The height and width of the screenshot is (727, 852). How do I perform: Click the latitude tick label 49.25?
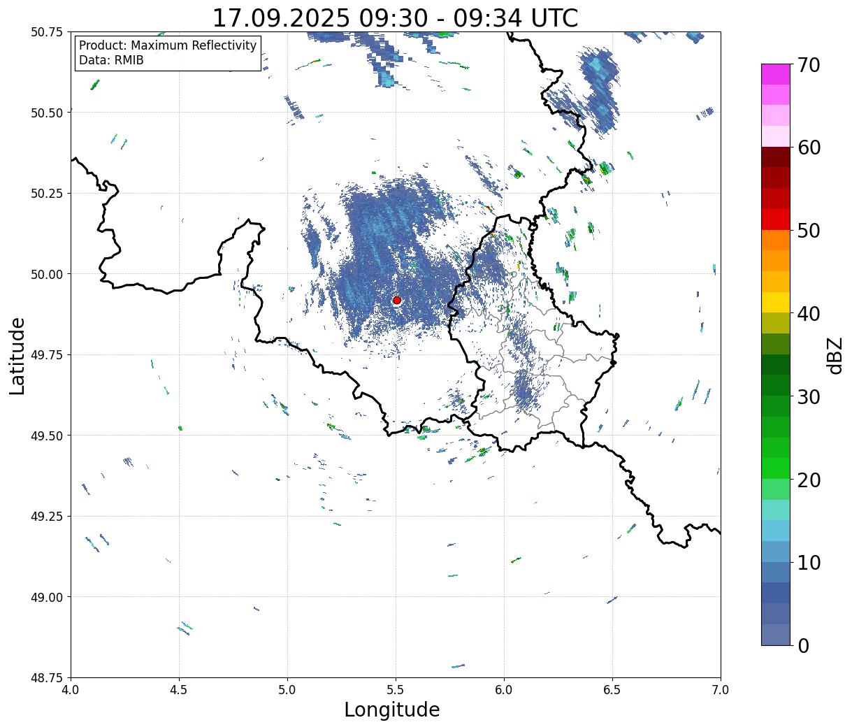(x=47, y=517)
